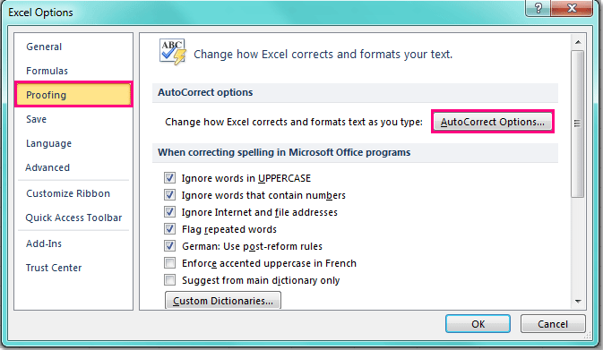
Task: Enable Suggest from main dictionary only
Action: (169, 279)
